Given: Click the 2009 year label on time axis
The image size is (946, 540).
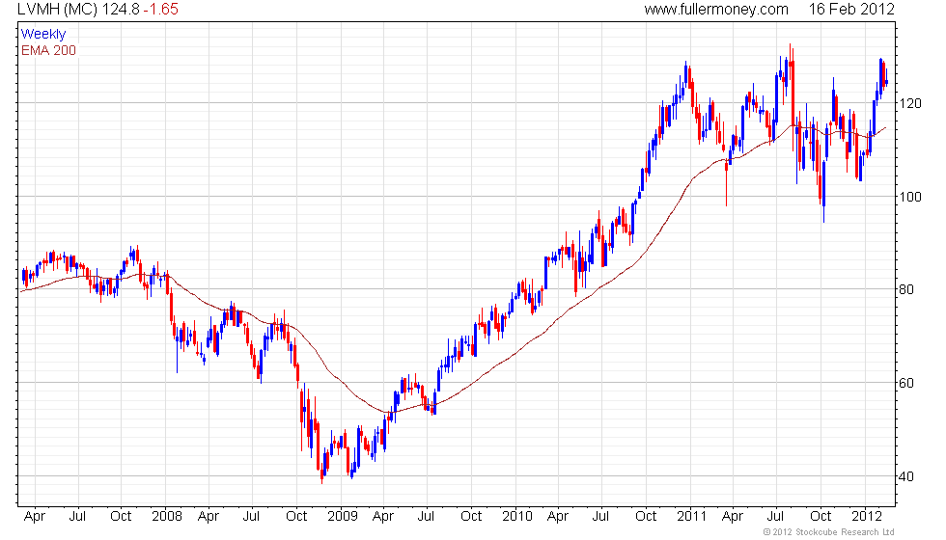Looking at the screenshot, I should click(343, 517).
